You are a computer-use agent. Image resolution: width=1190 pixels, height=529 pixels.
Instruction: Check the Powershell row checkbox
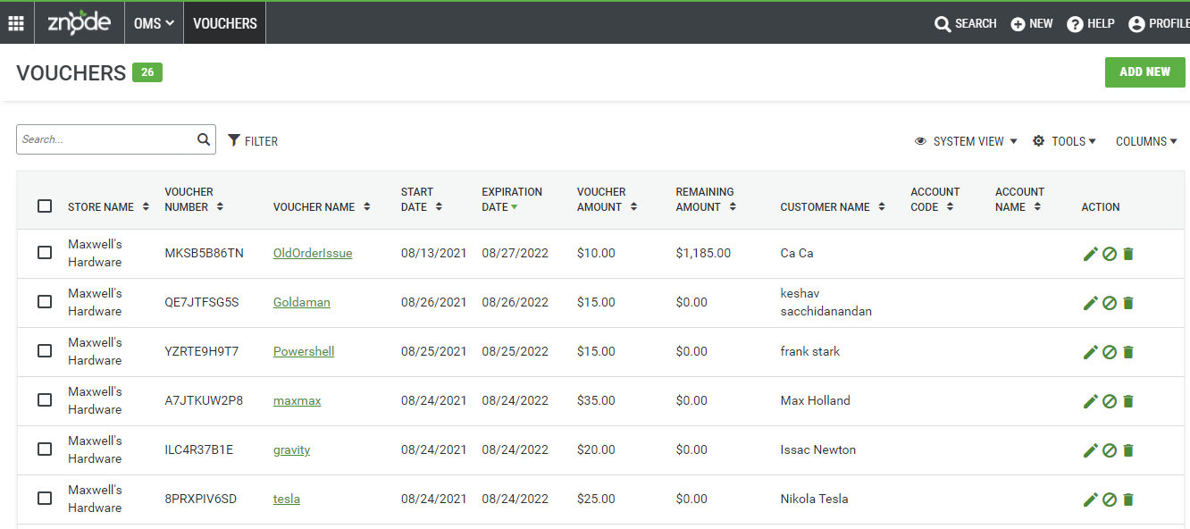pos(45,351)
